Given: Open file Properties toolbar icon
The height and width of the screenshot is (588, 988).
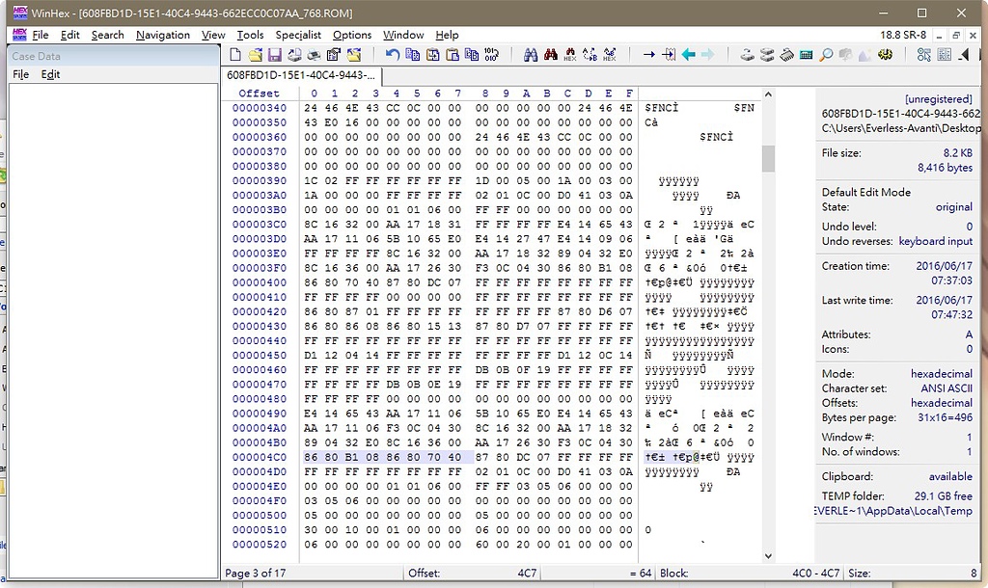Looking at the screenshot, I should (333, 55).
